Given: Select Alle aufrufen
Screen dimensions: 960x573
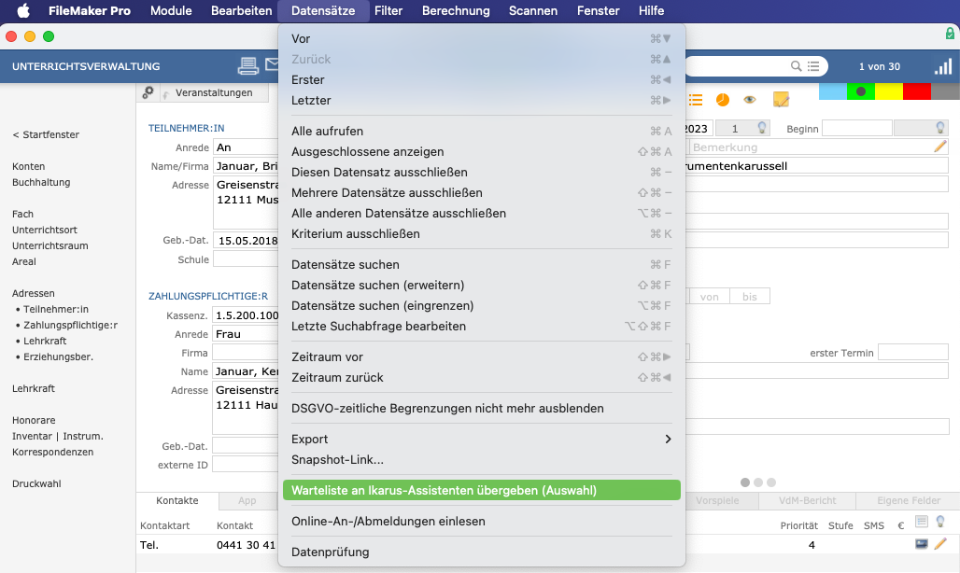Looking at the screenshot, I should 481,131.
